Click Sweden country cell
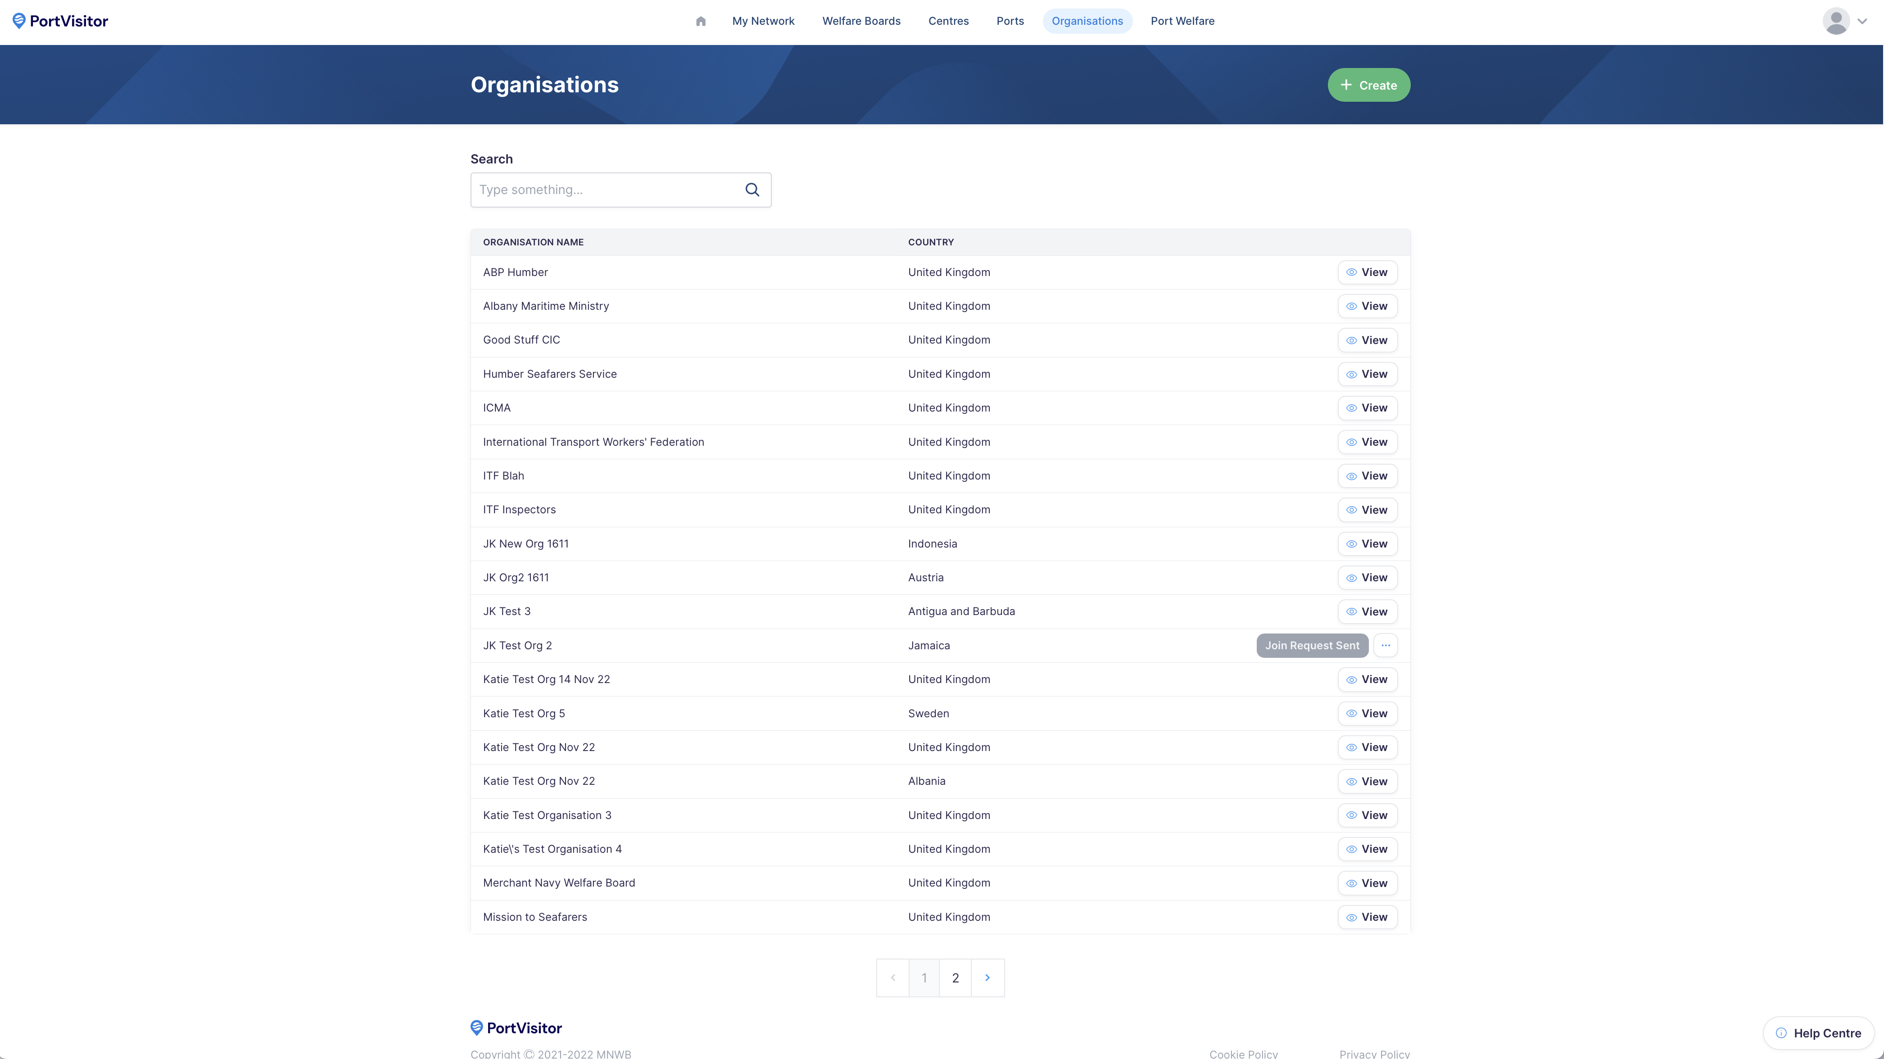Screen dimensions: 1884x1059 pos(928,714)
